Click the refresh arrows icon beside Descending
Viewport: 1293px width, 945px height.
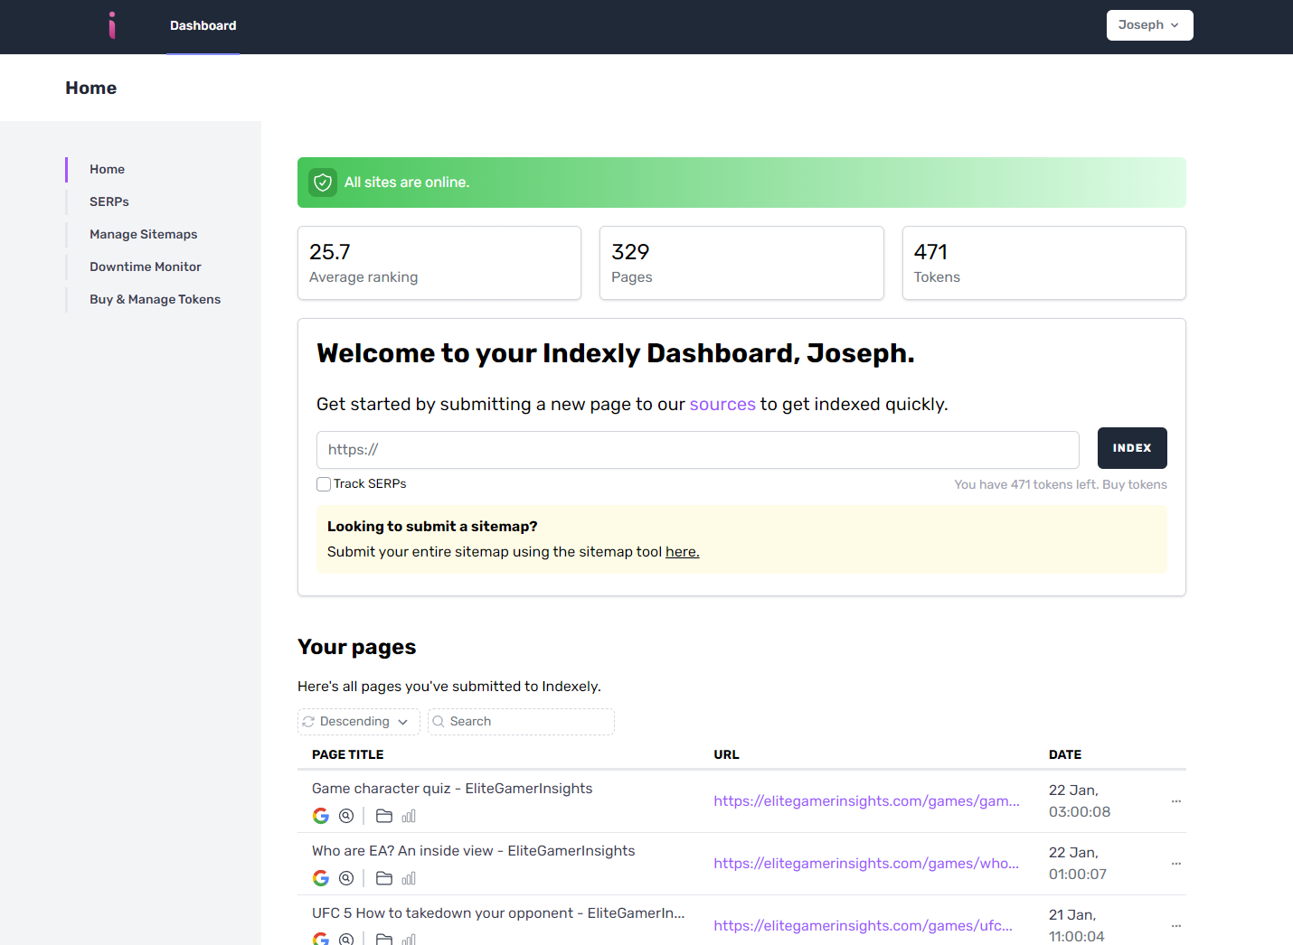point(308,722)
